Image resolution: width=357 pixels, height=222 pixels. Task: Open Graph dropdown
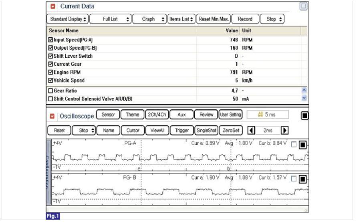tap(149, 19)
